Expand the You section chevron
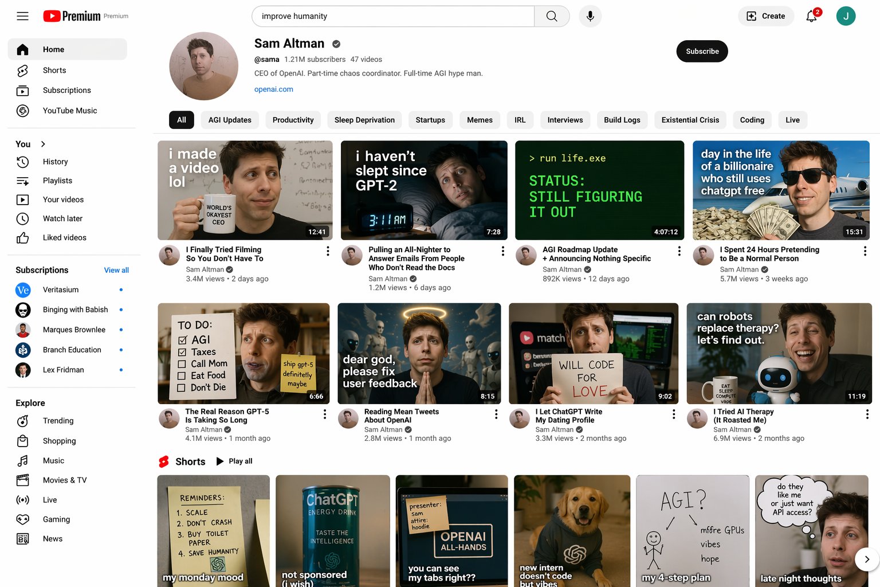The image size is (880, 587). (43, 144)
